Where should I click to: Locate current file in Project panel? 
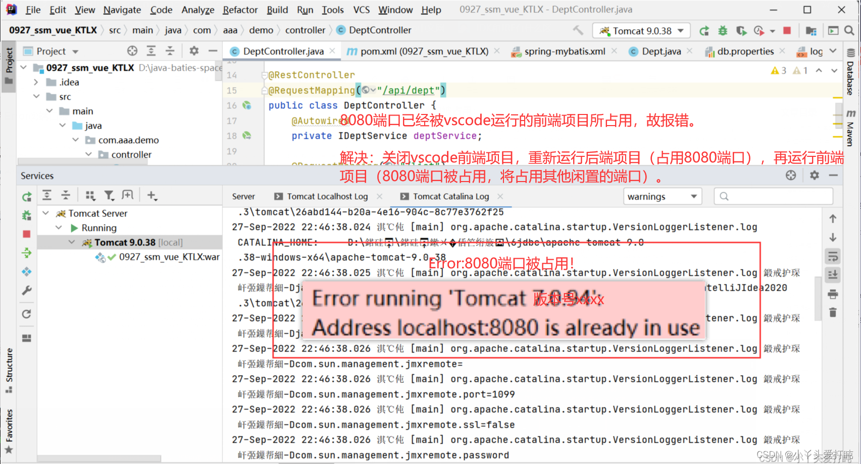tap(132, 51)
